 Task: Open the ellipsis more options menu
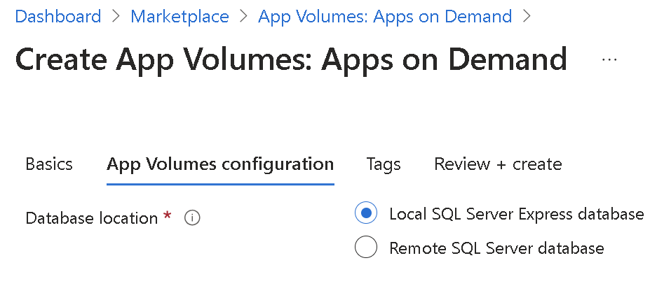click(x=609, y=60)
